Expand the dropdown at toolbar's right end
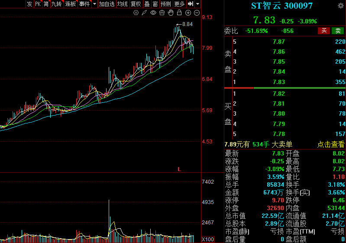The width and height of the screenshot is (346, 243). 197,4
